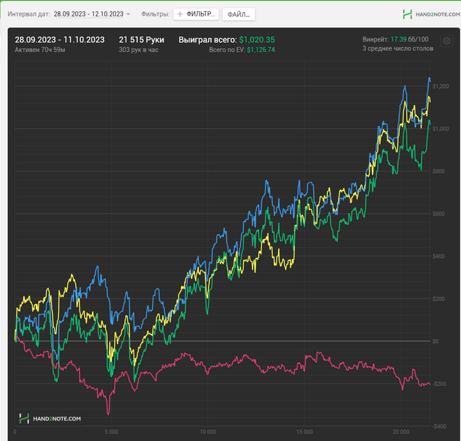Screen dimensions: 461x441
Task: Click the 20 000 x-axis label
Action: [x=401, y=432]
